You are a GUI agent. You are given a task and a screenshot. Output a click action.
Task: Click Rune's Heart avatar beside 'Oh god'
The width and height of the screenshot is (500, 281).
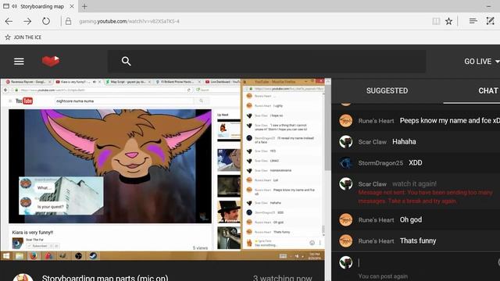pos(345,220)
